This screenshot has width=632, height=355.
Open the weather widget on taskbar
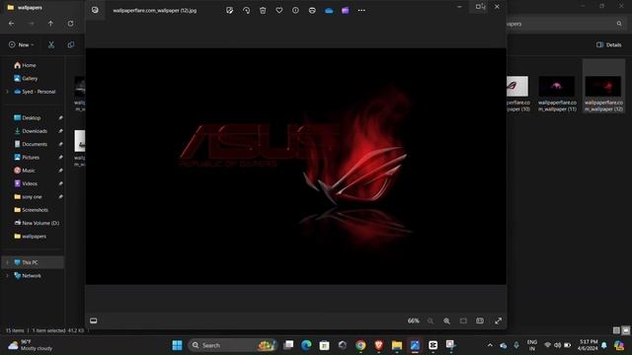coord(31,345)
